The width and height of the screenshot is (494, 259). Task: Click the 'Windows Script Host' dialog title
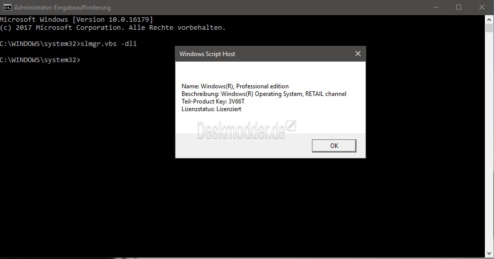(x=207, y=54)
